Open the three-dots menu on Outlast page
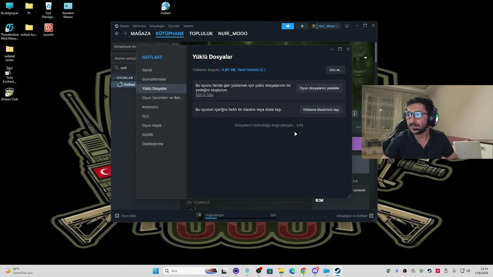The width and height of the screenshot is (493, 277). [x=358, y=127]
